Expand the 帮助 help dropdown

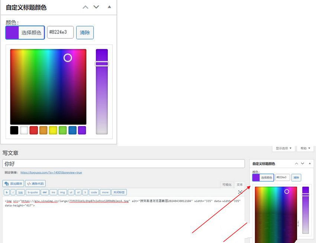tap(304, 148)
